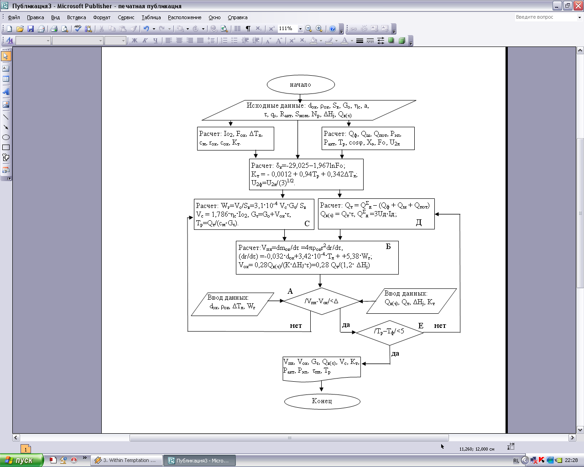
Task: Select the Select Objects pointer tool
Action: [x=6, y=56]
